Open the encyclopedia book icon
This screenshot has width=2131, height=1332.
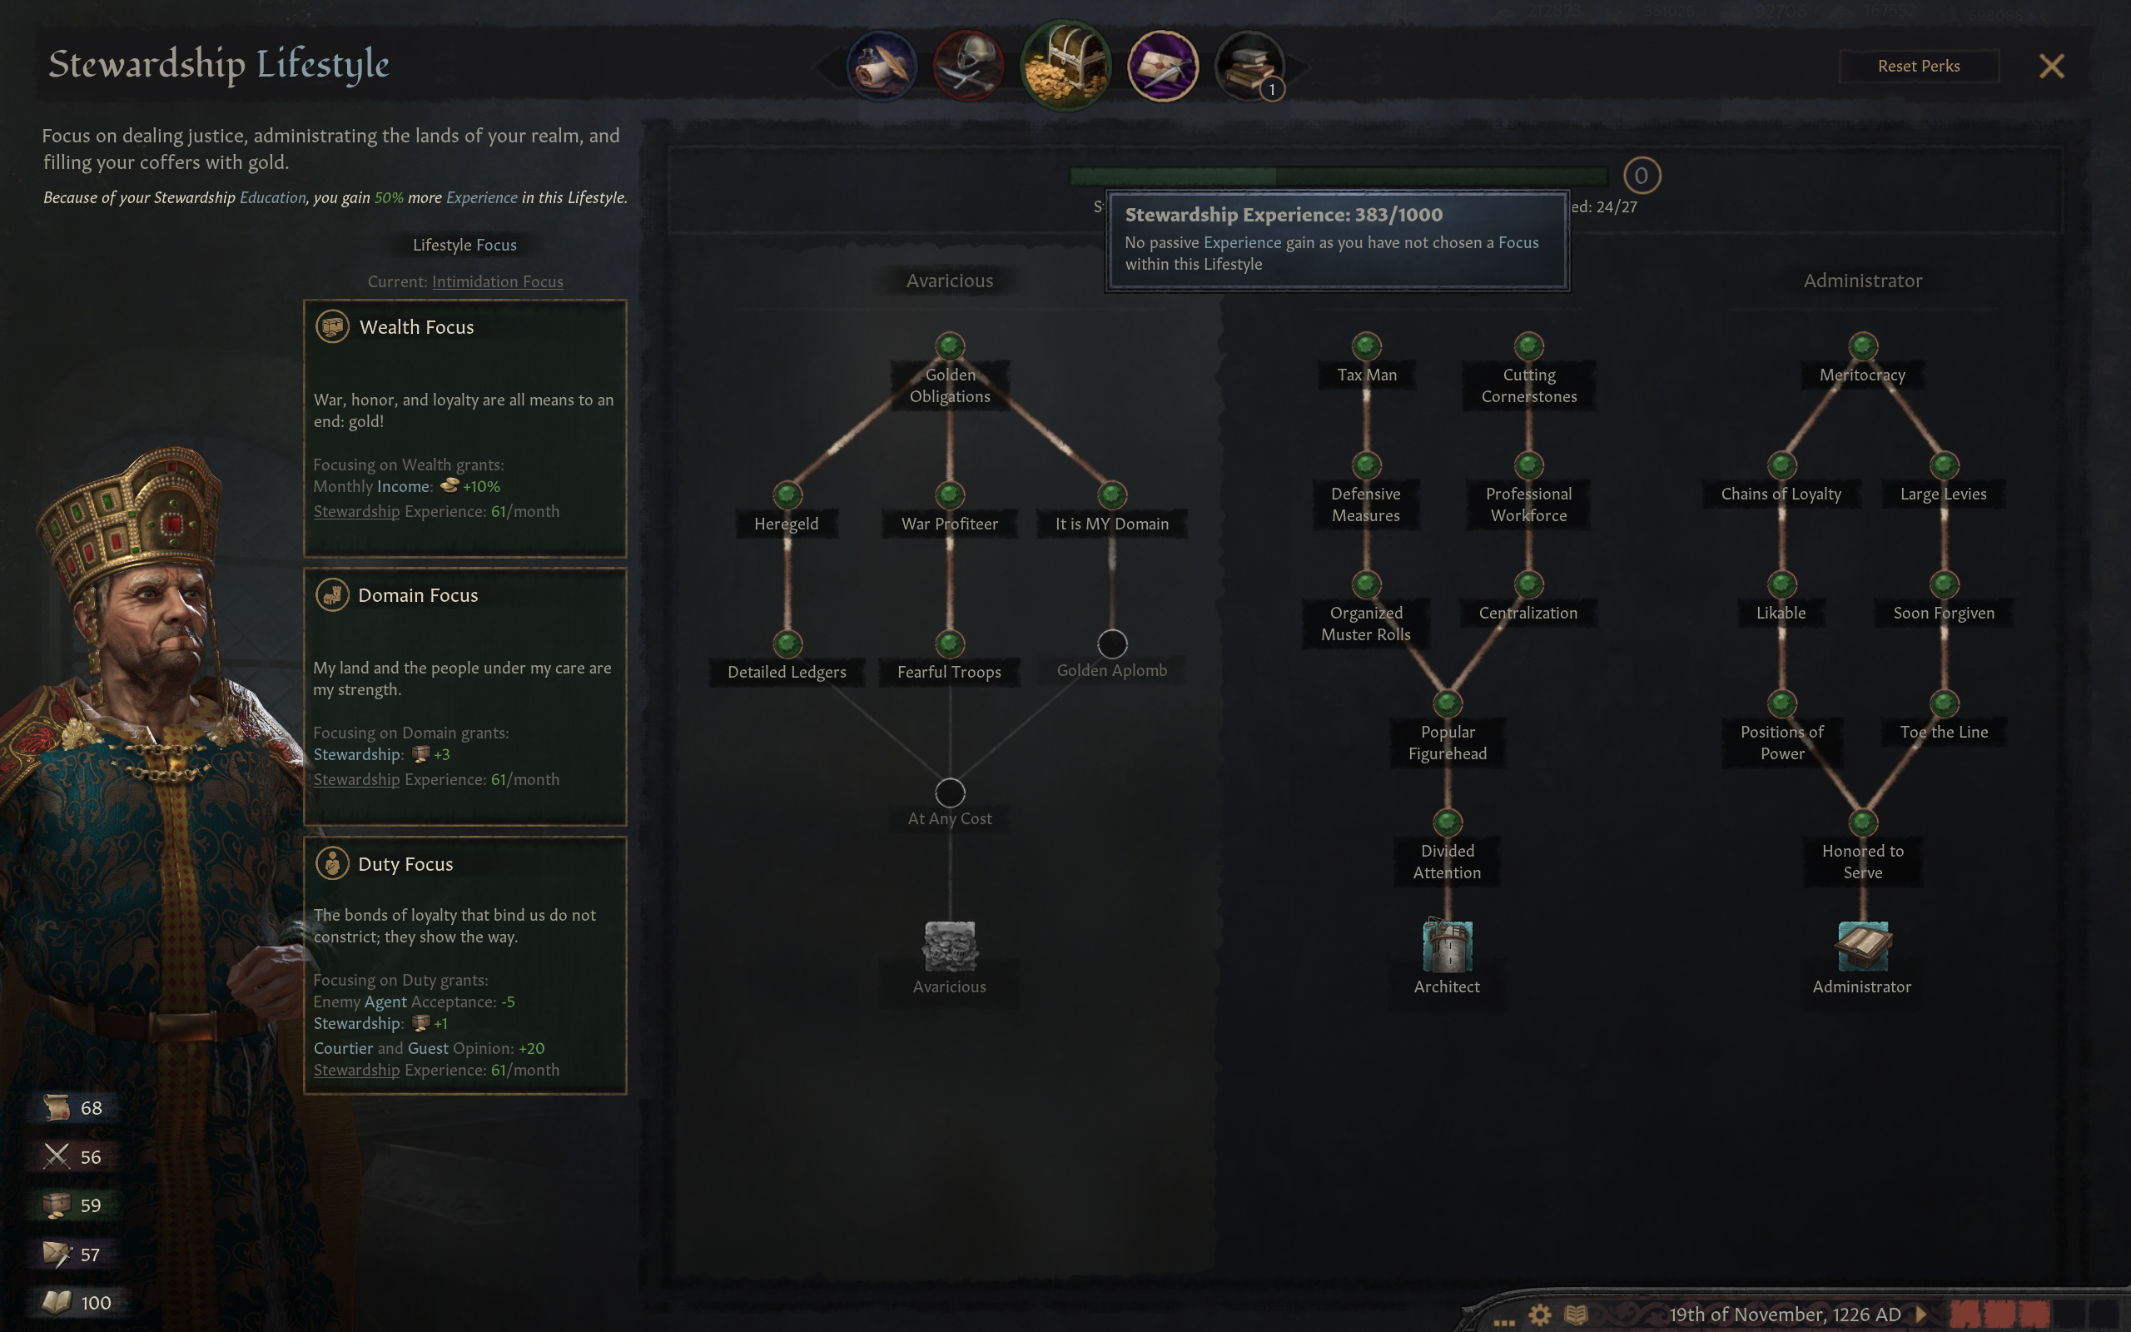point(1577,1315)
